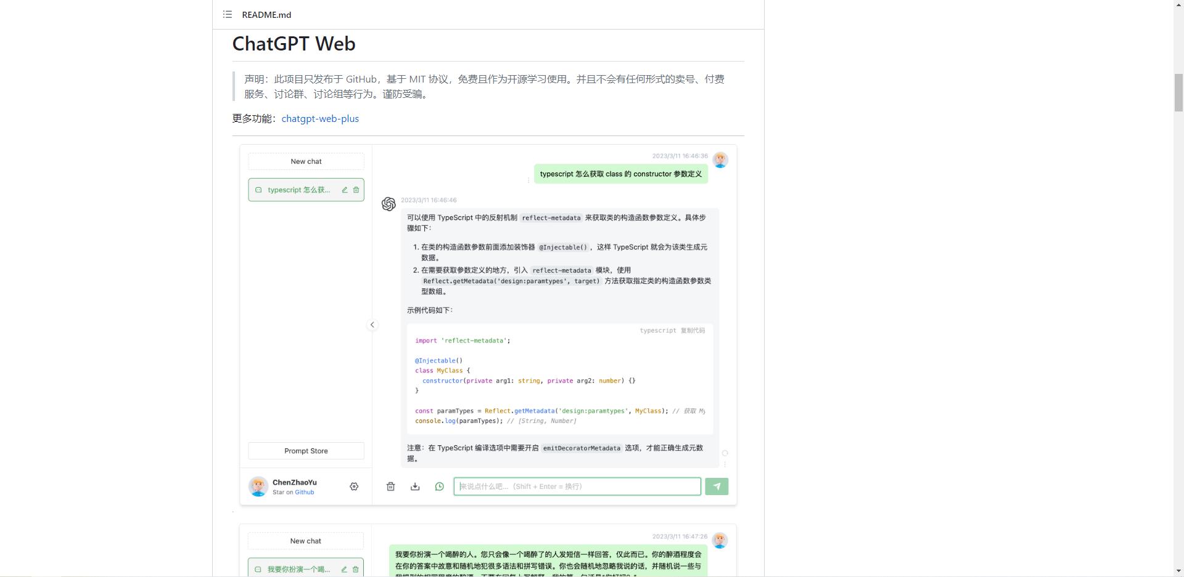Open the Github link under ChenZhaoYu
This screenshot has width=1184, height=577.
click(x=304, y=492)
